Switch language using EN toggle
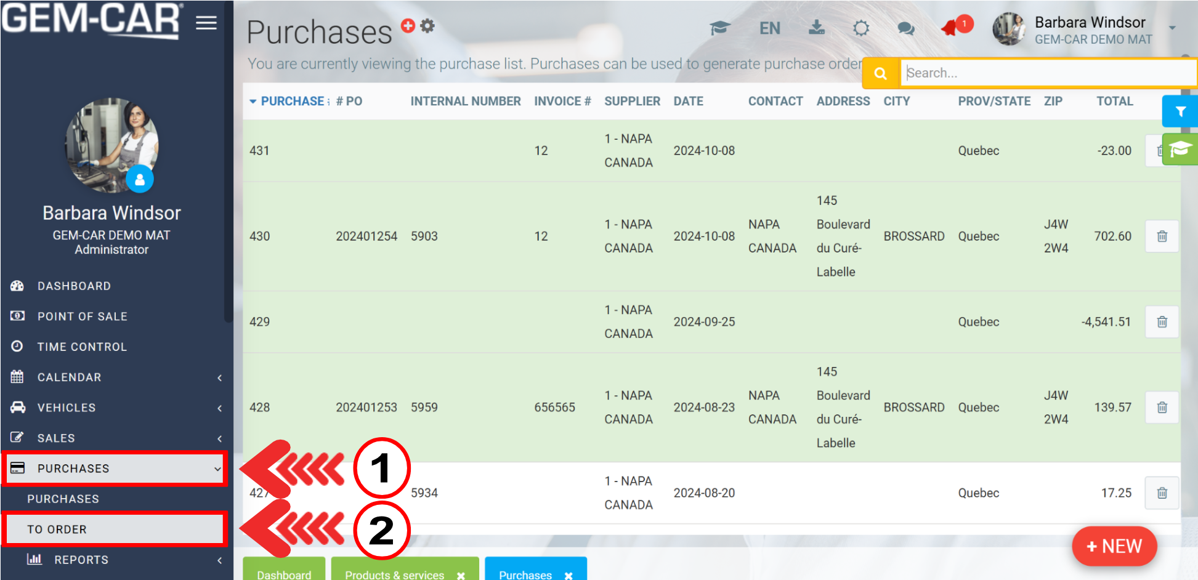This screenshot has width=1198, height=580. (x=769, y=28)
